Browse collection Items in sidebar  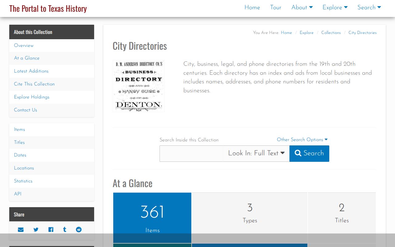pos(52,129)
